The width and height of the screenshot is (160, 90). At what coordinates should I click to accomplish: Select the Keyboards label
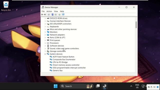coord(54,27)
